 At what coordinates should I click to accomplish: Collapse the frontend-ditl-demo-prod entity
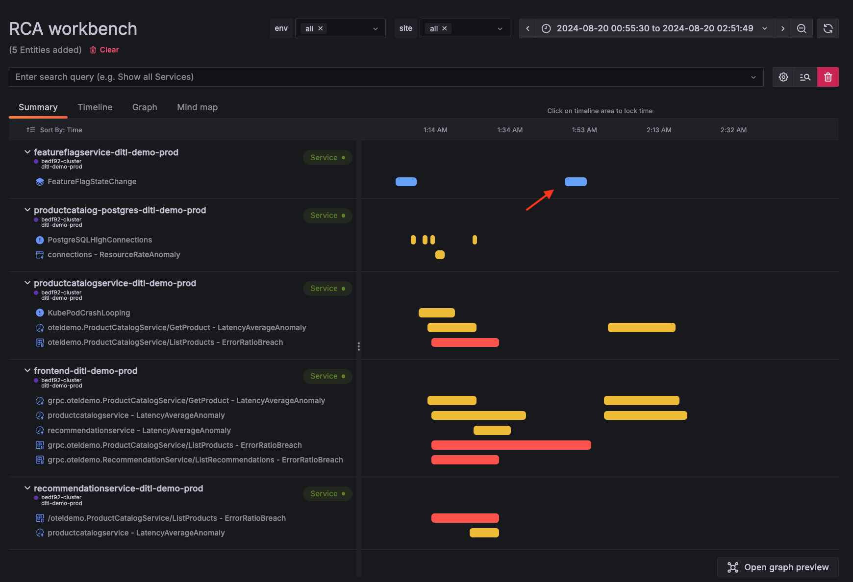click(27, 370)
